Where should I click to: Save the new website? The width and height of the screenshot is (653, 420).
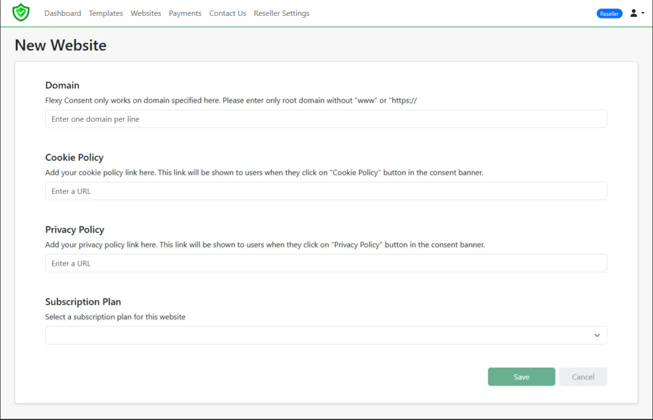522,377
